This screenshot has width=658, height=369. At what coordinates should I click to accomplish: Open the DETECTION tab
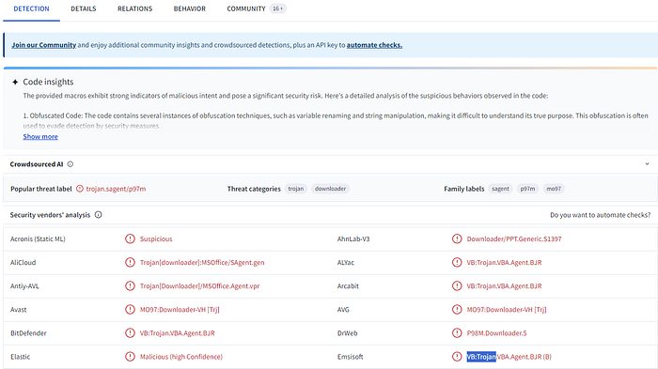click(31, 8)
